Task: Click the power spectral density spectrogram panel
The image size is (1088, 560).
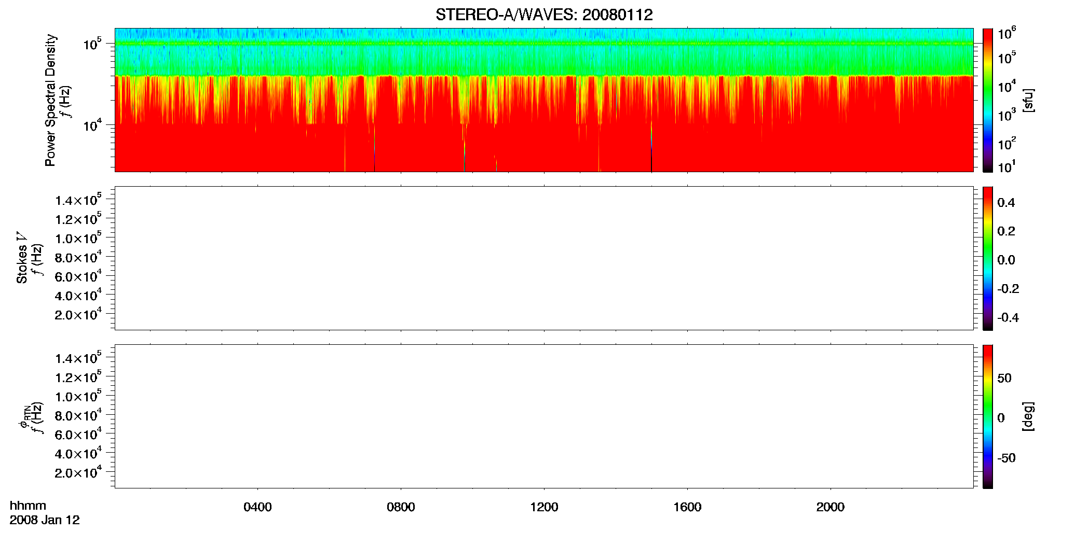Action: (544, 100)
